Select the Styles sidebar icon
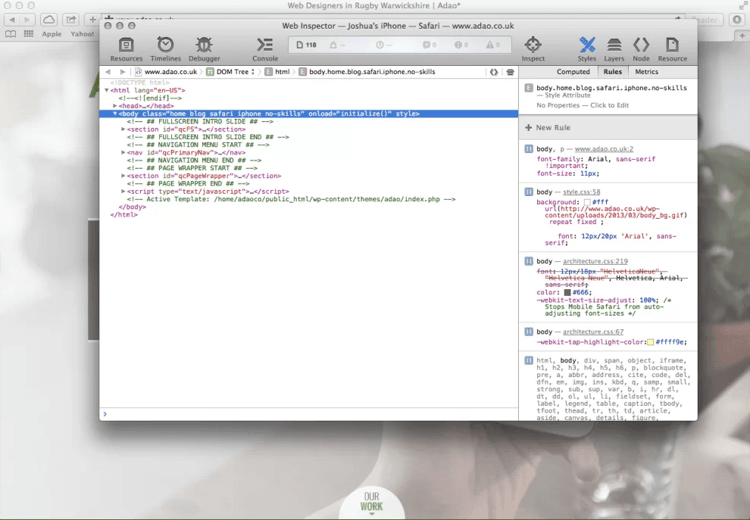 pos(587,45)
